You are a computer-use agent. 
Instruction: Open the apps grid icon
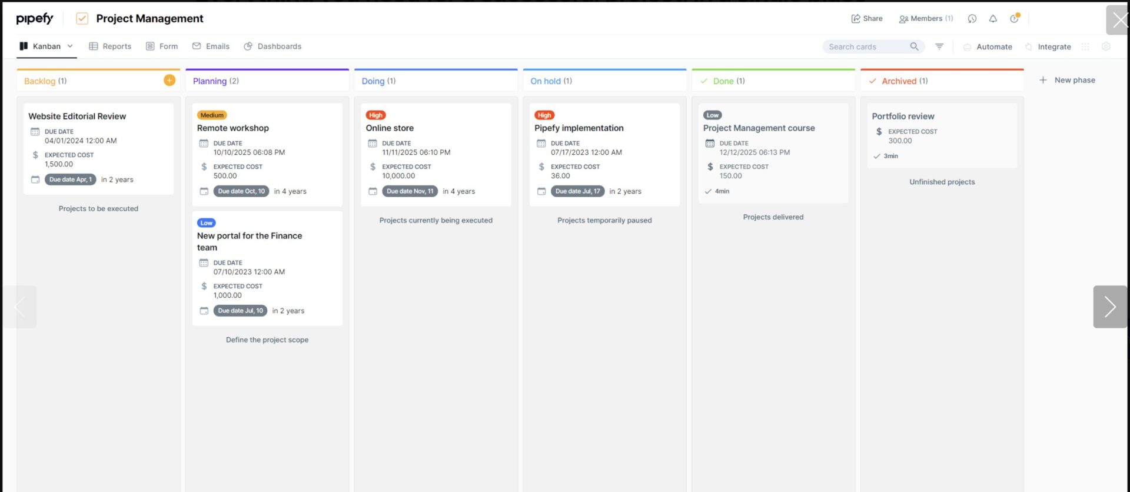click(1085, 46)
